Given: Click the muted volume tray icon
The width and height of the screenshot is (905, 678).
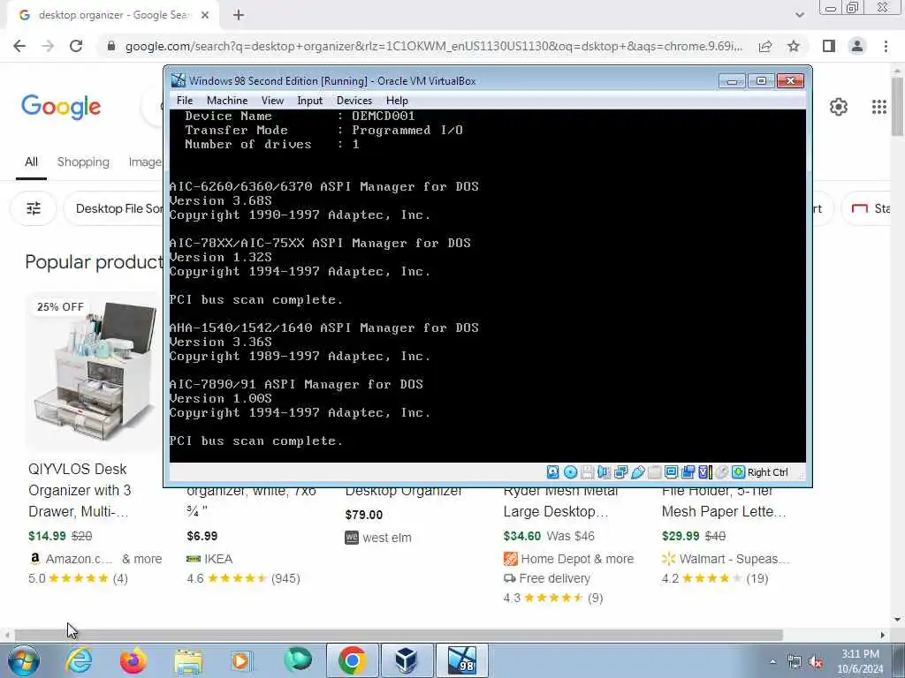Looking at the screenshot, I should [x=816, y=662].
